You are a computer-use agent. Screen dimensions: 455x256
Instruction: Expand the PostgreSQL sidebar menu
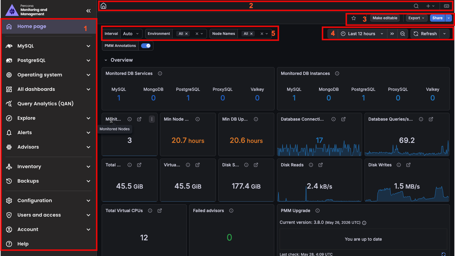click(x=88, y=60)
